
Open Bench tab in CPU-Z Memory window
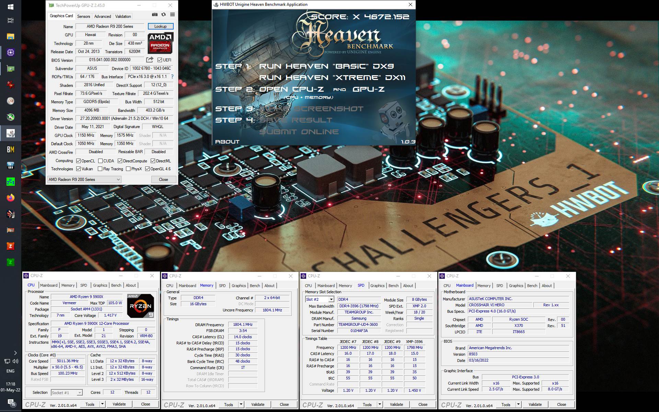(x=255, y=286)
